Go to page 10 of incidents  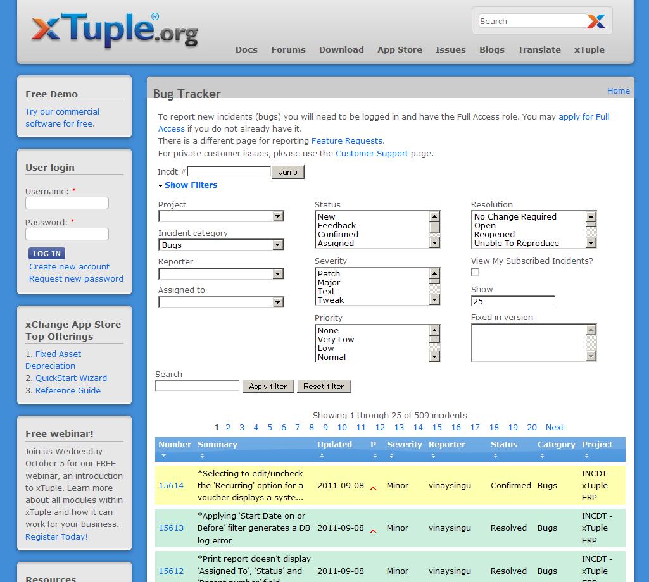pos(342,427)
